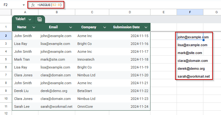Open the table view calculator icon
The width and height of the screenshot is (221, 115).
(x=39, y=19)
